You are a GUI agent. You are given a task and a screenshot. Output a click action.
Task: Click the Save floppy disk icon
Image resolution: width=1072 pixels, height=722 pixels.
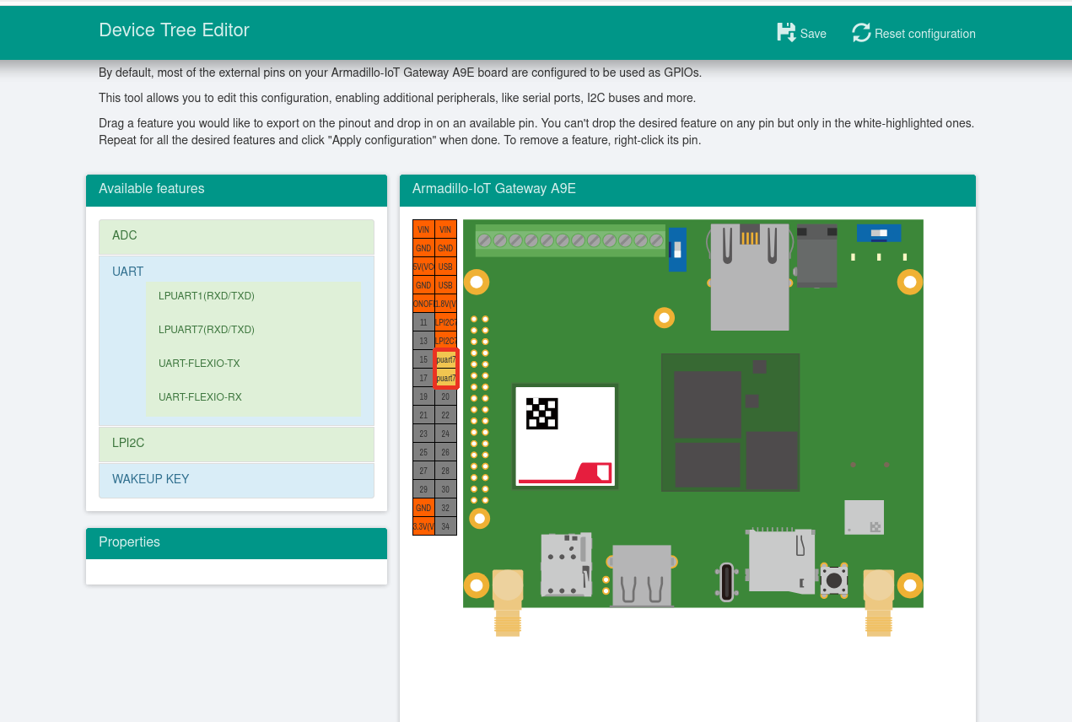pyautogui.click(x=786, y=33)
